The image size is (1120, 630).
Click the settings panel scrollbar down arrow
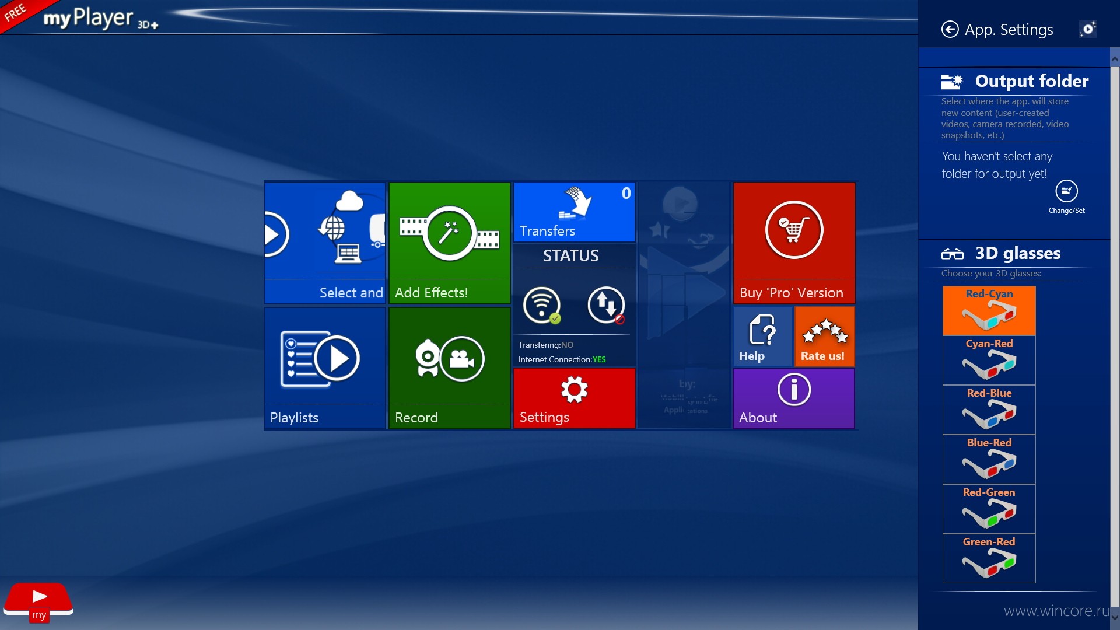(x=1115, y=617)
